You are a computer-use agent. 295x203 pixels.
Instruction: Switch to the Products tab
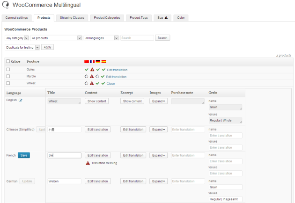pyautogui.click(x=44, y=18)
